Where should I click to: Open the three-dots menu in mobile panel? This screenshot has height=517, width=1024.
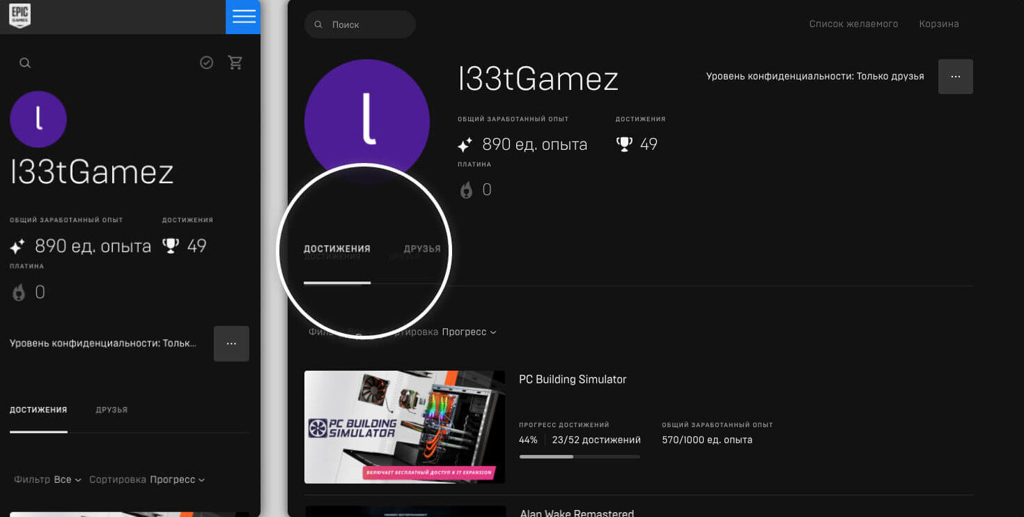(231, 344)
